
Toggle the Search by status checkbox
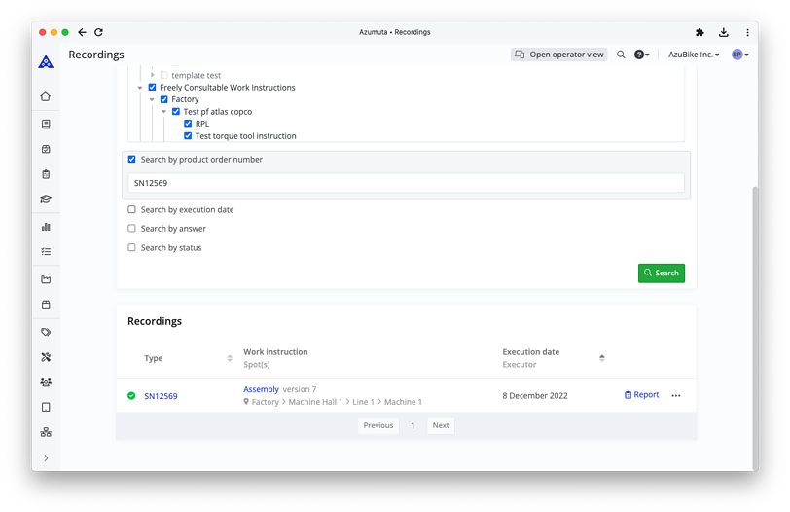click(132, 247)
